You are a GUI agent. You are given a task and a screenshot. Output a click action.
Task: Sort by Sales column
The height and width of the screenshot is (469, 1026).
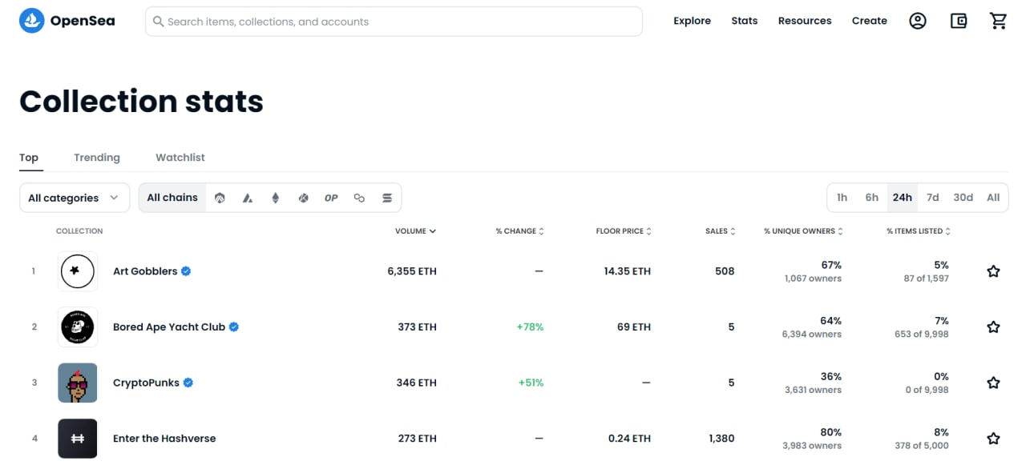[720, 231]
